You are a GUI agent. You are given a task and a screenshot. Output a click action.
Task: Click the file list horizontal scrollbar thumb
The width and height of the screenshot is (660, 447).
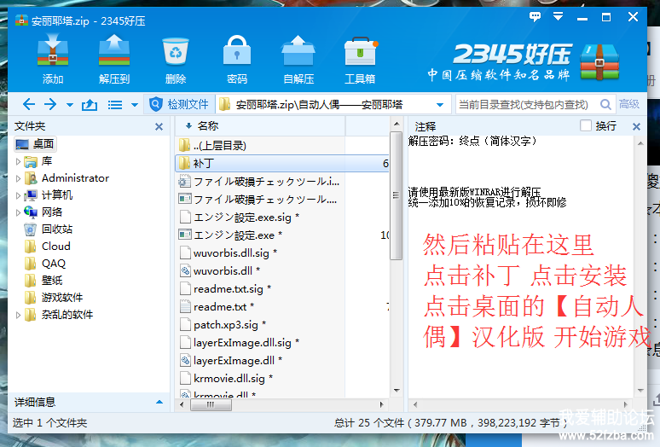point(211,404)
